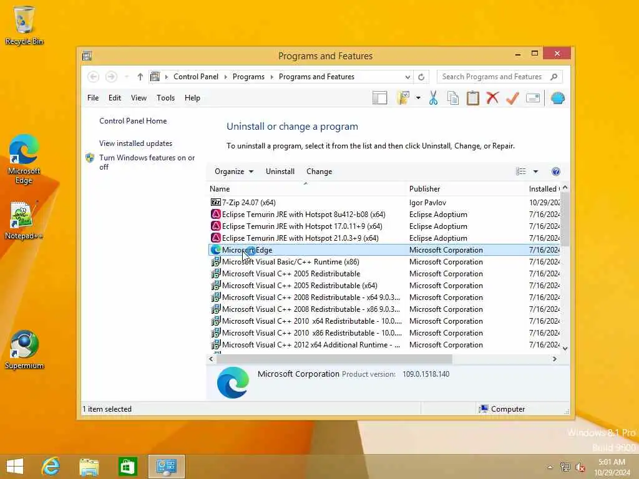Open the View menu
Viewport: 639px width, 479px height.
click(139, 98)
